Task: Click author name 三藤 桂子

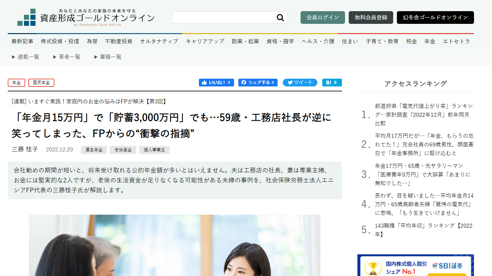Action: point(25,149)
